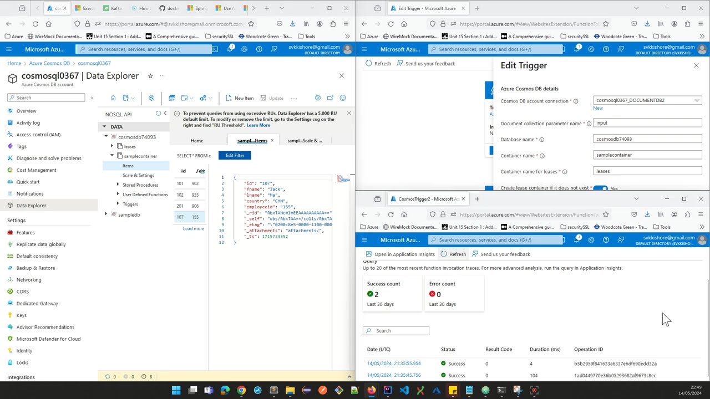Viewport: 710px width, 399px height.
Task: Open New Container dropdown arrow in toolbar
Action: (x=133, y=98)
